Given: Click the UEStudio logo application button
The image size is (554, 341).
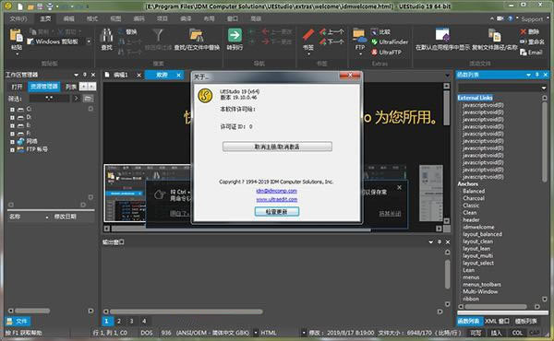Looking at the screenshot, I should (7, 6).
